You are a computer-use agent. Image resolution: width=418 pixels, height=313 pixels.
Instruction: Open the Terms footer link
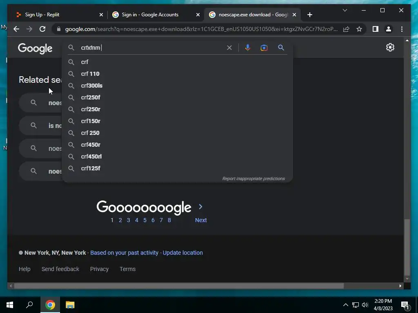[127, 269]
